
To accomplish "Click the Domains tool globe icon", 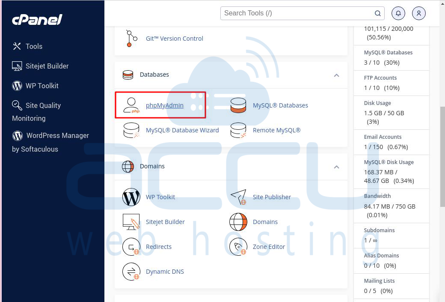I will point(238,222).
